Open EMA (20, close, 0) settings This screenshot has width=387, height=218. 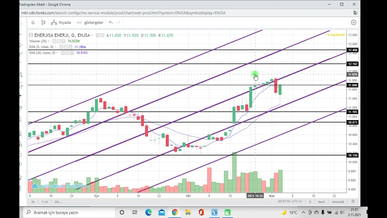(x=68, y=53)
